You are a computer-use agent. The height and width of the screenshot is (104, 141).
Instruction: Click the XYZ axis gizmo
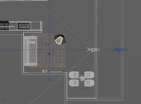click(5, 99)
